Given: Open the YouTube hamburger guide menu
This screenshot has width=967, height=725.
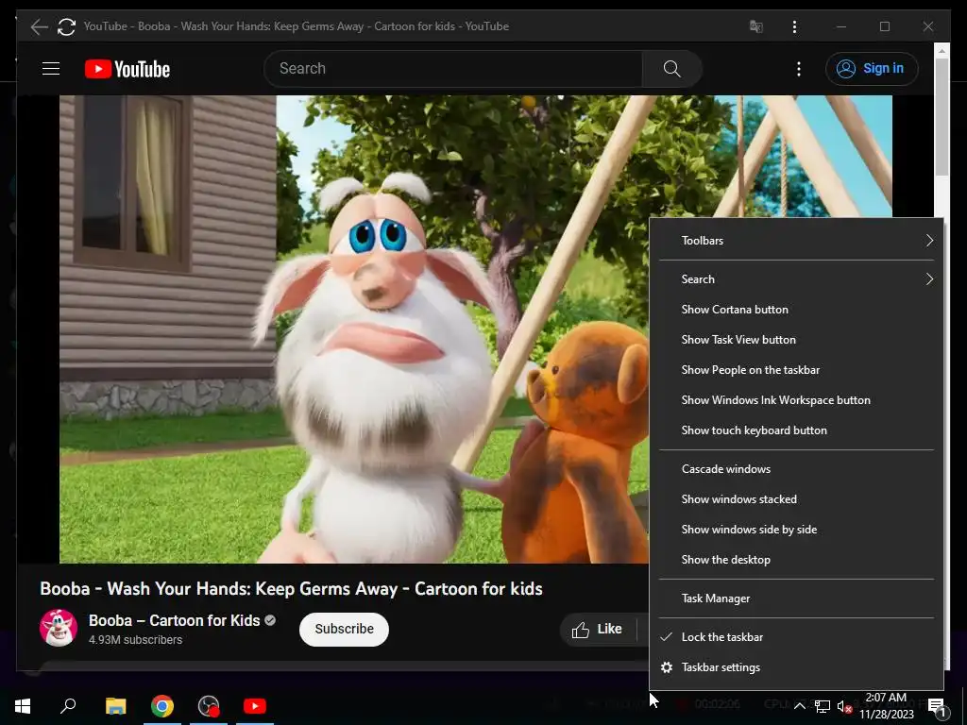Looking at the screenshot, I should coord(51,68).
